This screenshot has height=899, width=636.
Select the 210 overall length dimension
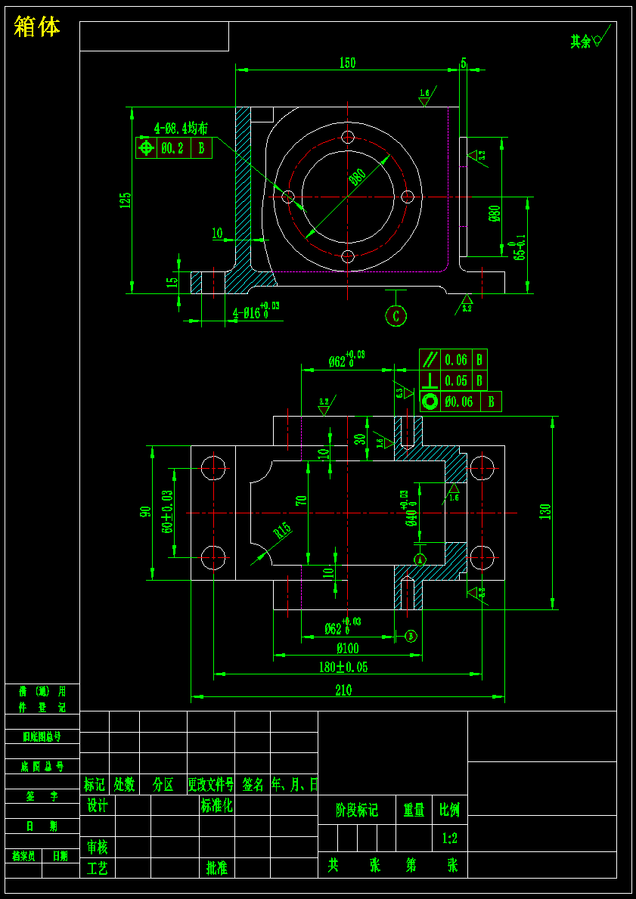pos(343,690)
